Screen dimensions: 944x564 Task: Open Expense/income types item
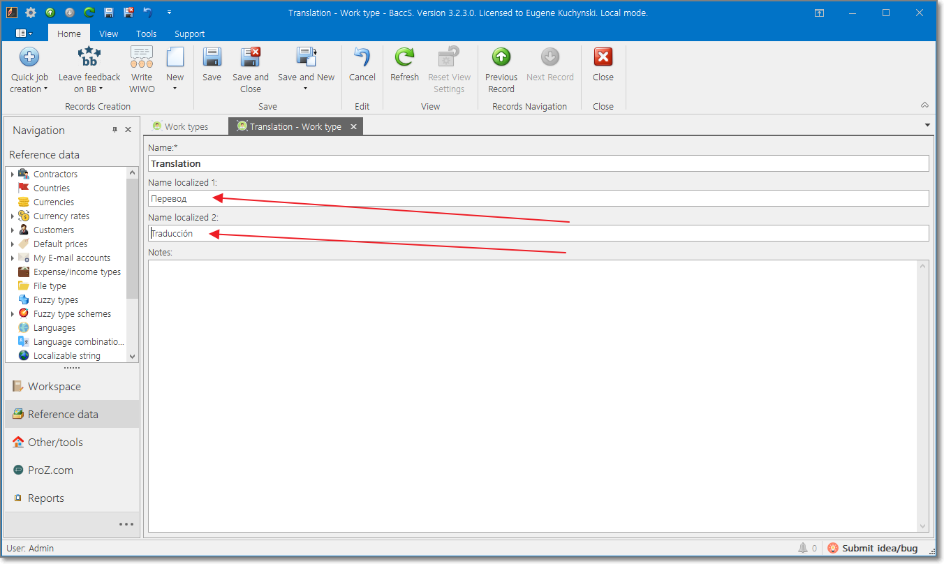tap(77, 272)
